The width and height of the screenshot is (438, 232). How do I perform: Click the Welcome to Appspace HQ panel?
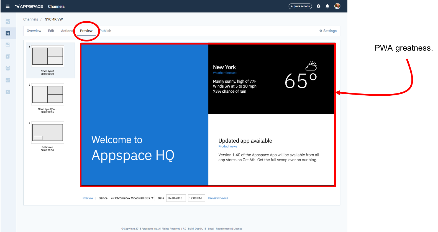pyautogui.click(x=145, y=115)
